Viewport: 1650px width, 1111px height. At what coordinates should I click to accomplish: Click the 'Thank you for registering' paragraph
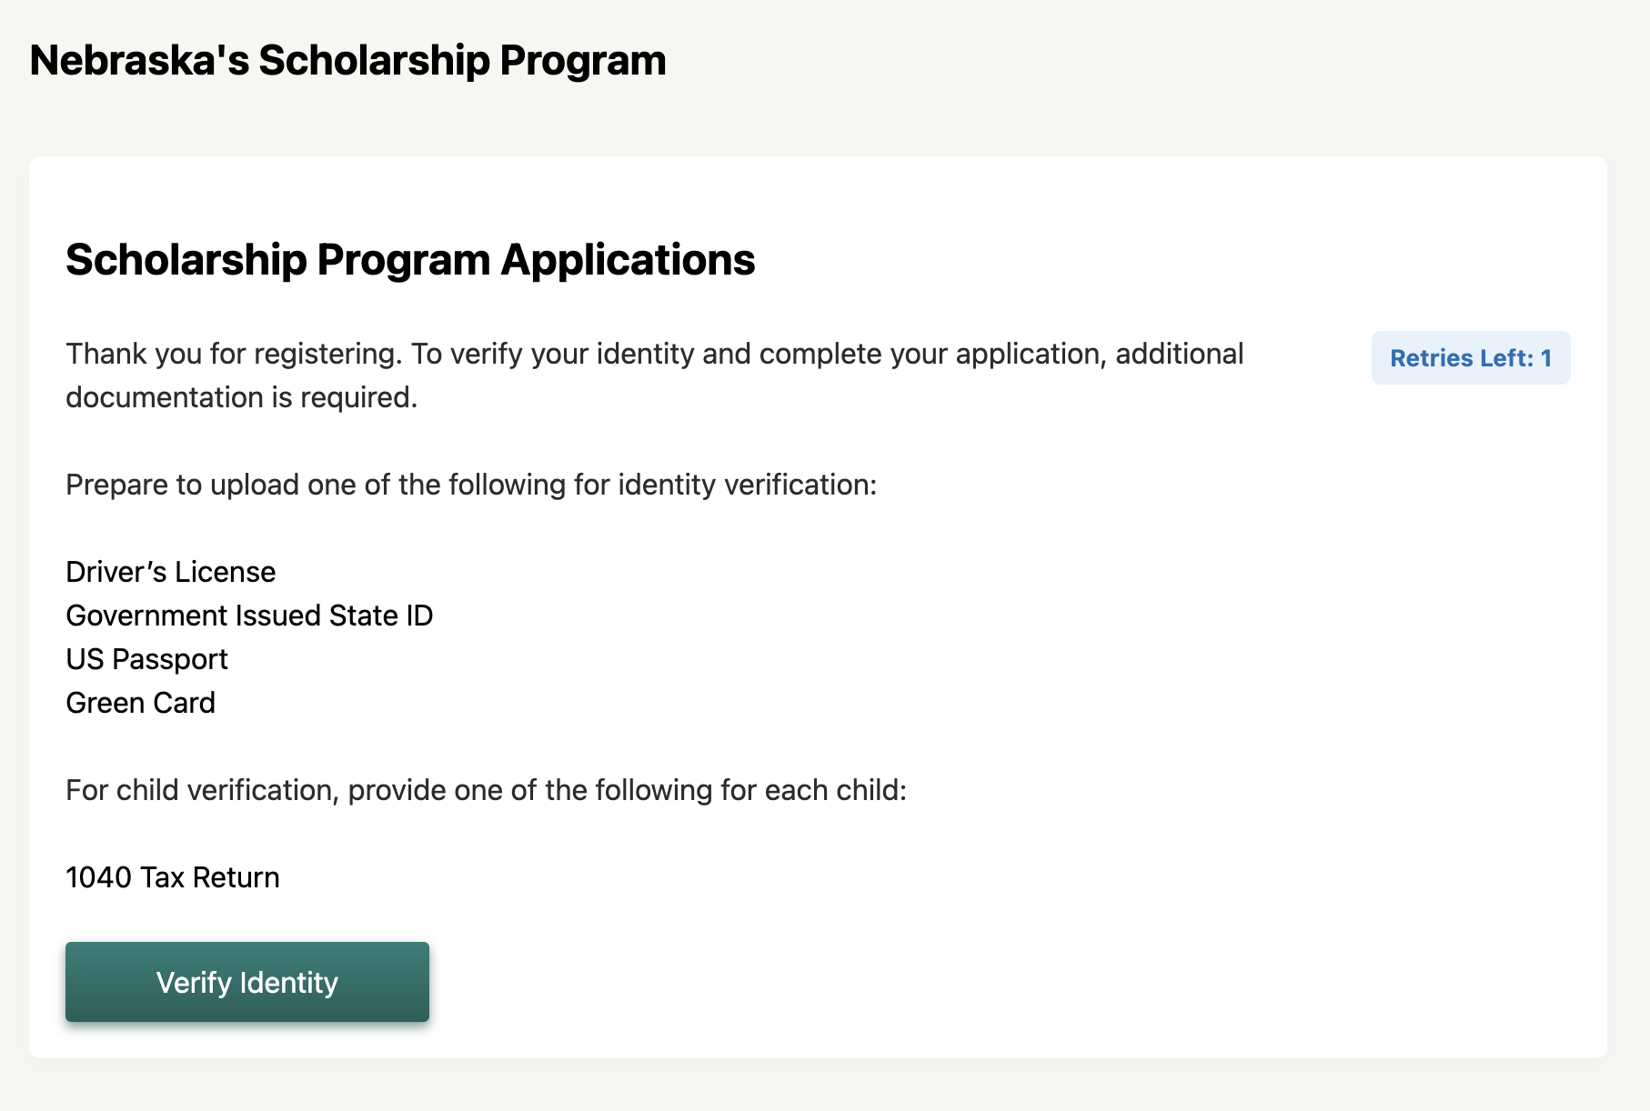654,354
